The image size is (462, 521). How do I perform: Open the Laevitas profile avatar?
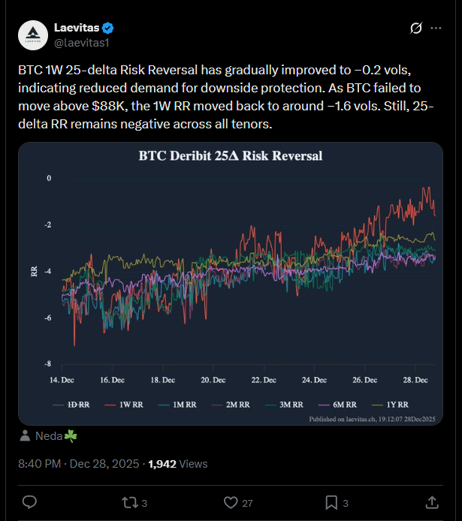(34, 33)
